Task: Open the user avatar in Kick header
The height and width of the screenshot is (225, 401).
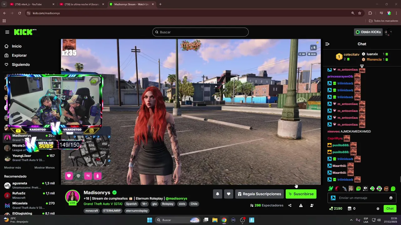Action: click(x=388, y=32)
